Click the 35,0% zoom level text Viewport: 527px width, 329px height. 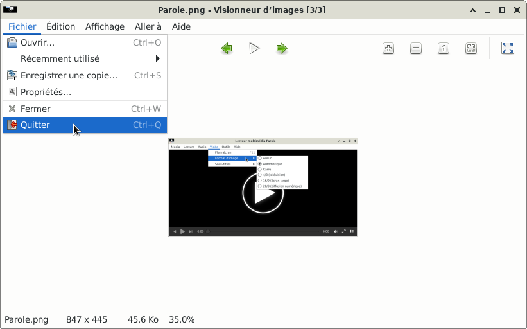(182, 319)
